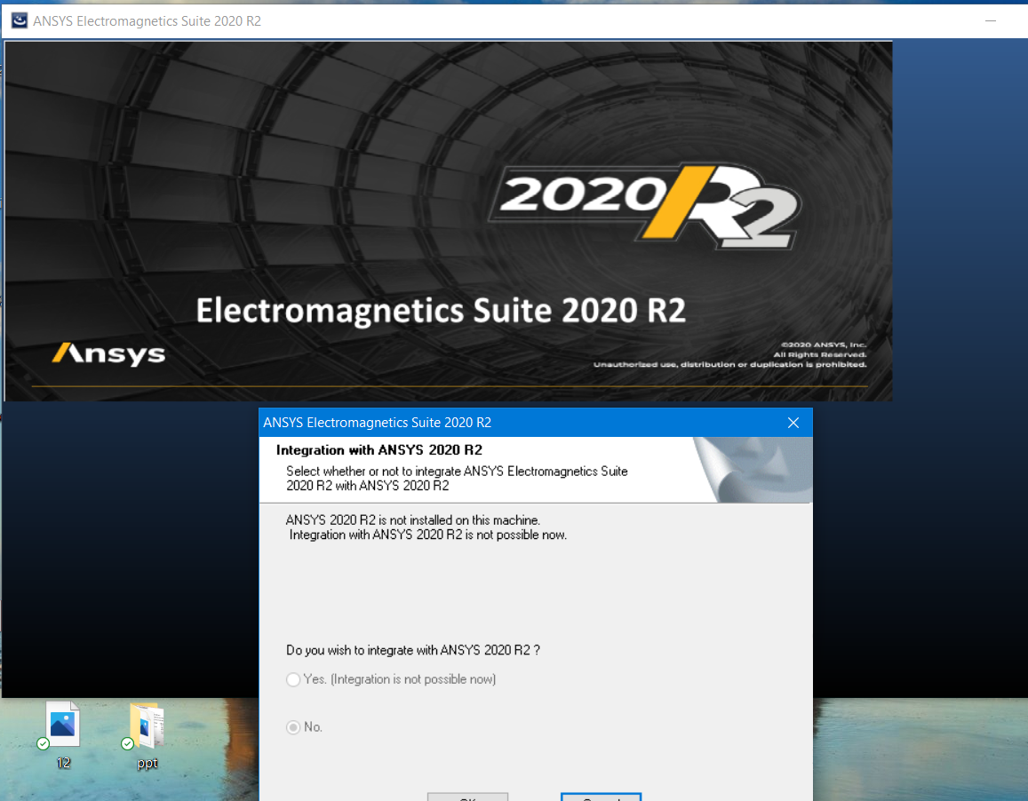The height and width of the screenshot is (801, 1028).
Task: Click text 'ANSYS 2020 R2 is not installed'
Action: (x=413, y=520)
